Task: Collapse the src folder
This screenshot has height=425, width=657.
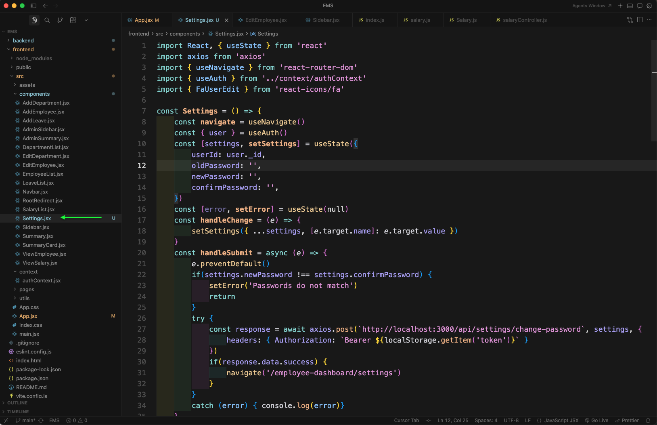Action: [61, 76]
